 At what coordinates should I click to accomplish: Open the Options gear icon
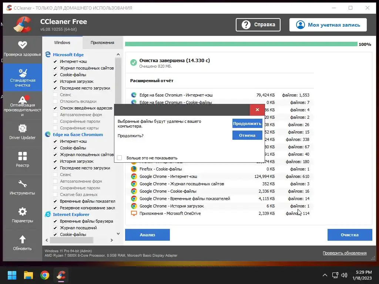tap(23, 212)
